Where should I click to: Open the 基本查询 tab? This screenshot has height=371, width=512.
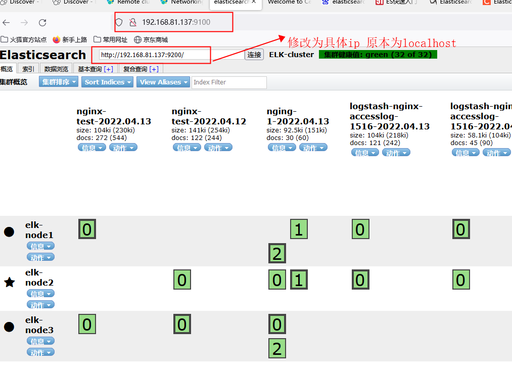[90, 69]
